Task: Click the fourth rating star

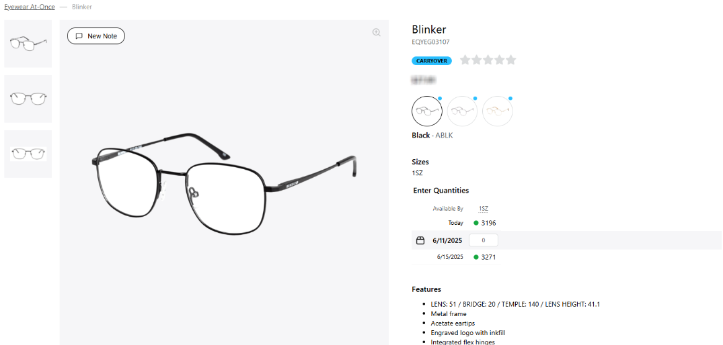Action: pos(500,60)
